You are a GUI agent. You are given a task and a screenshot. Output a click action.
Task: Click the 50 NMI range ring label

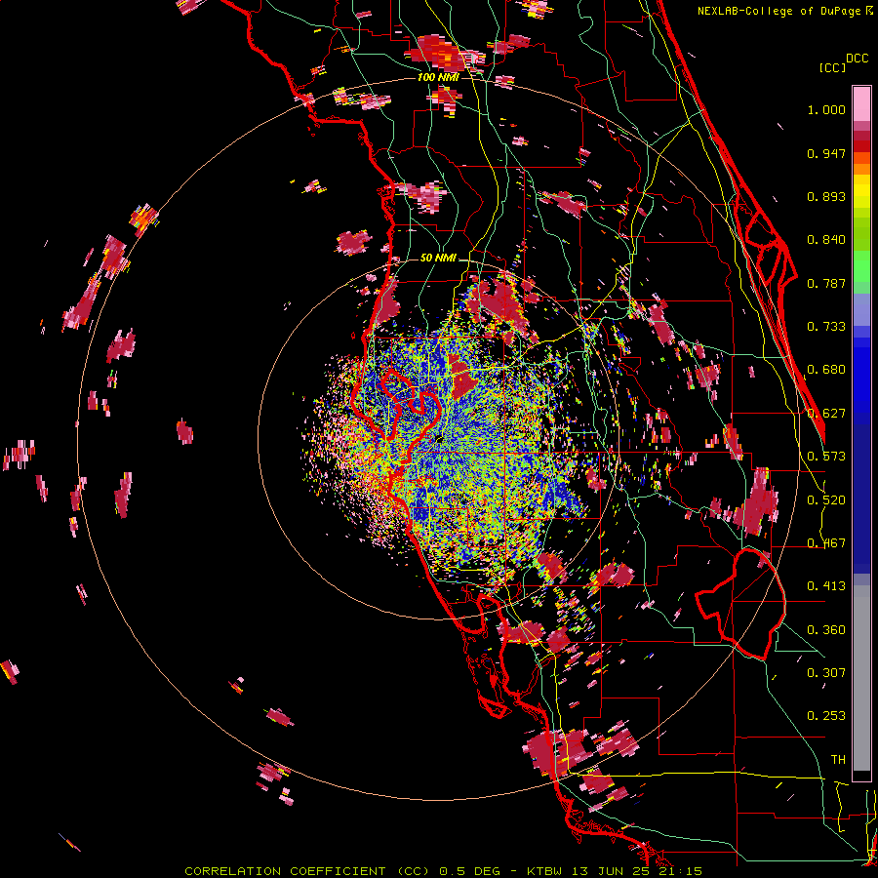click(438, 258)
